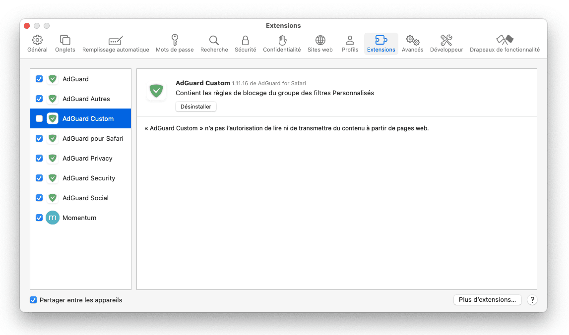Disable the AdGuard Security checkbox
569x335 pixels.
tap(39, 178)
